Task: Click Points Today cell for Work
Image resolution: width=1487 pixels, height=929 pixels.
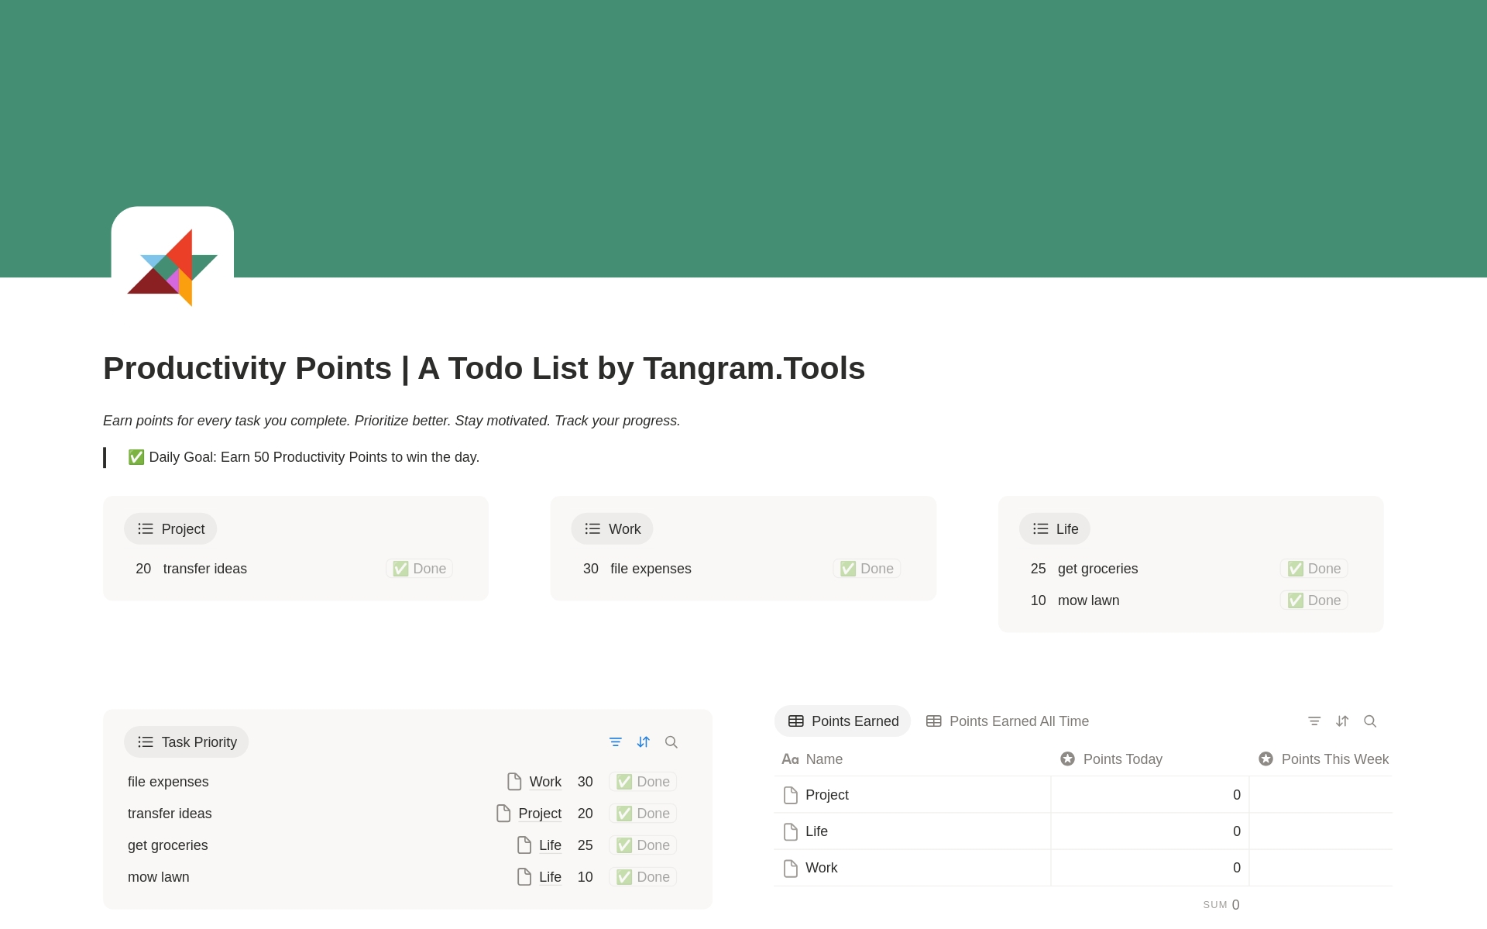Action: click(x=1150, y=868)
